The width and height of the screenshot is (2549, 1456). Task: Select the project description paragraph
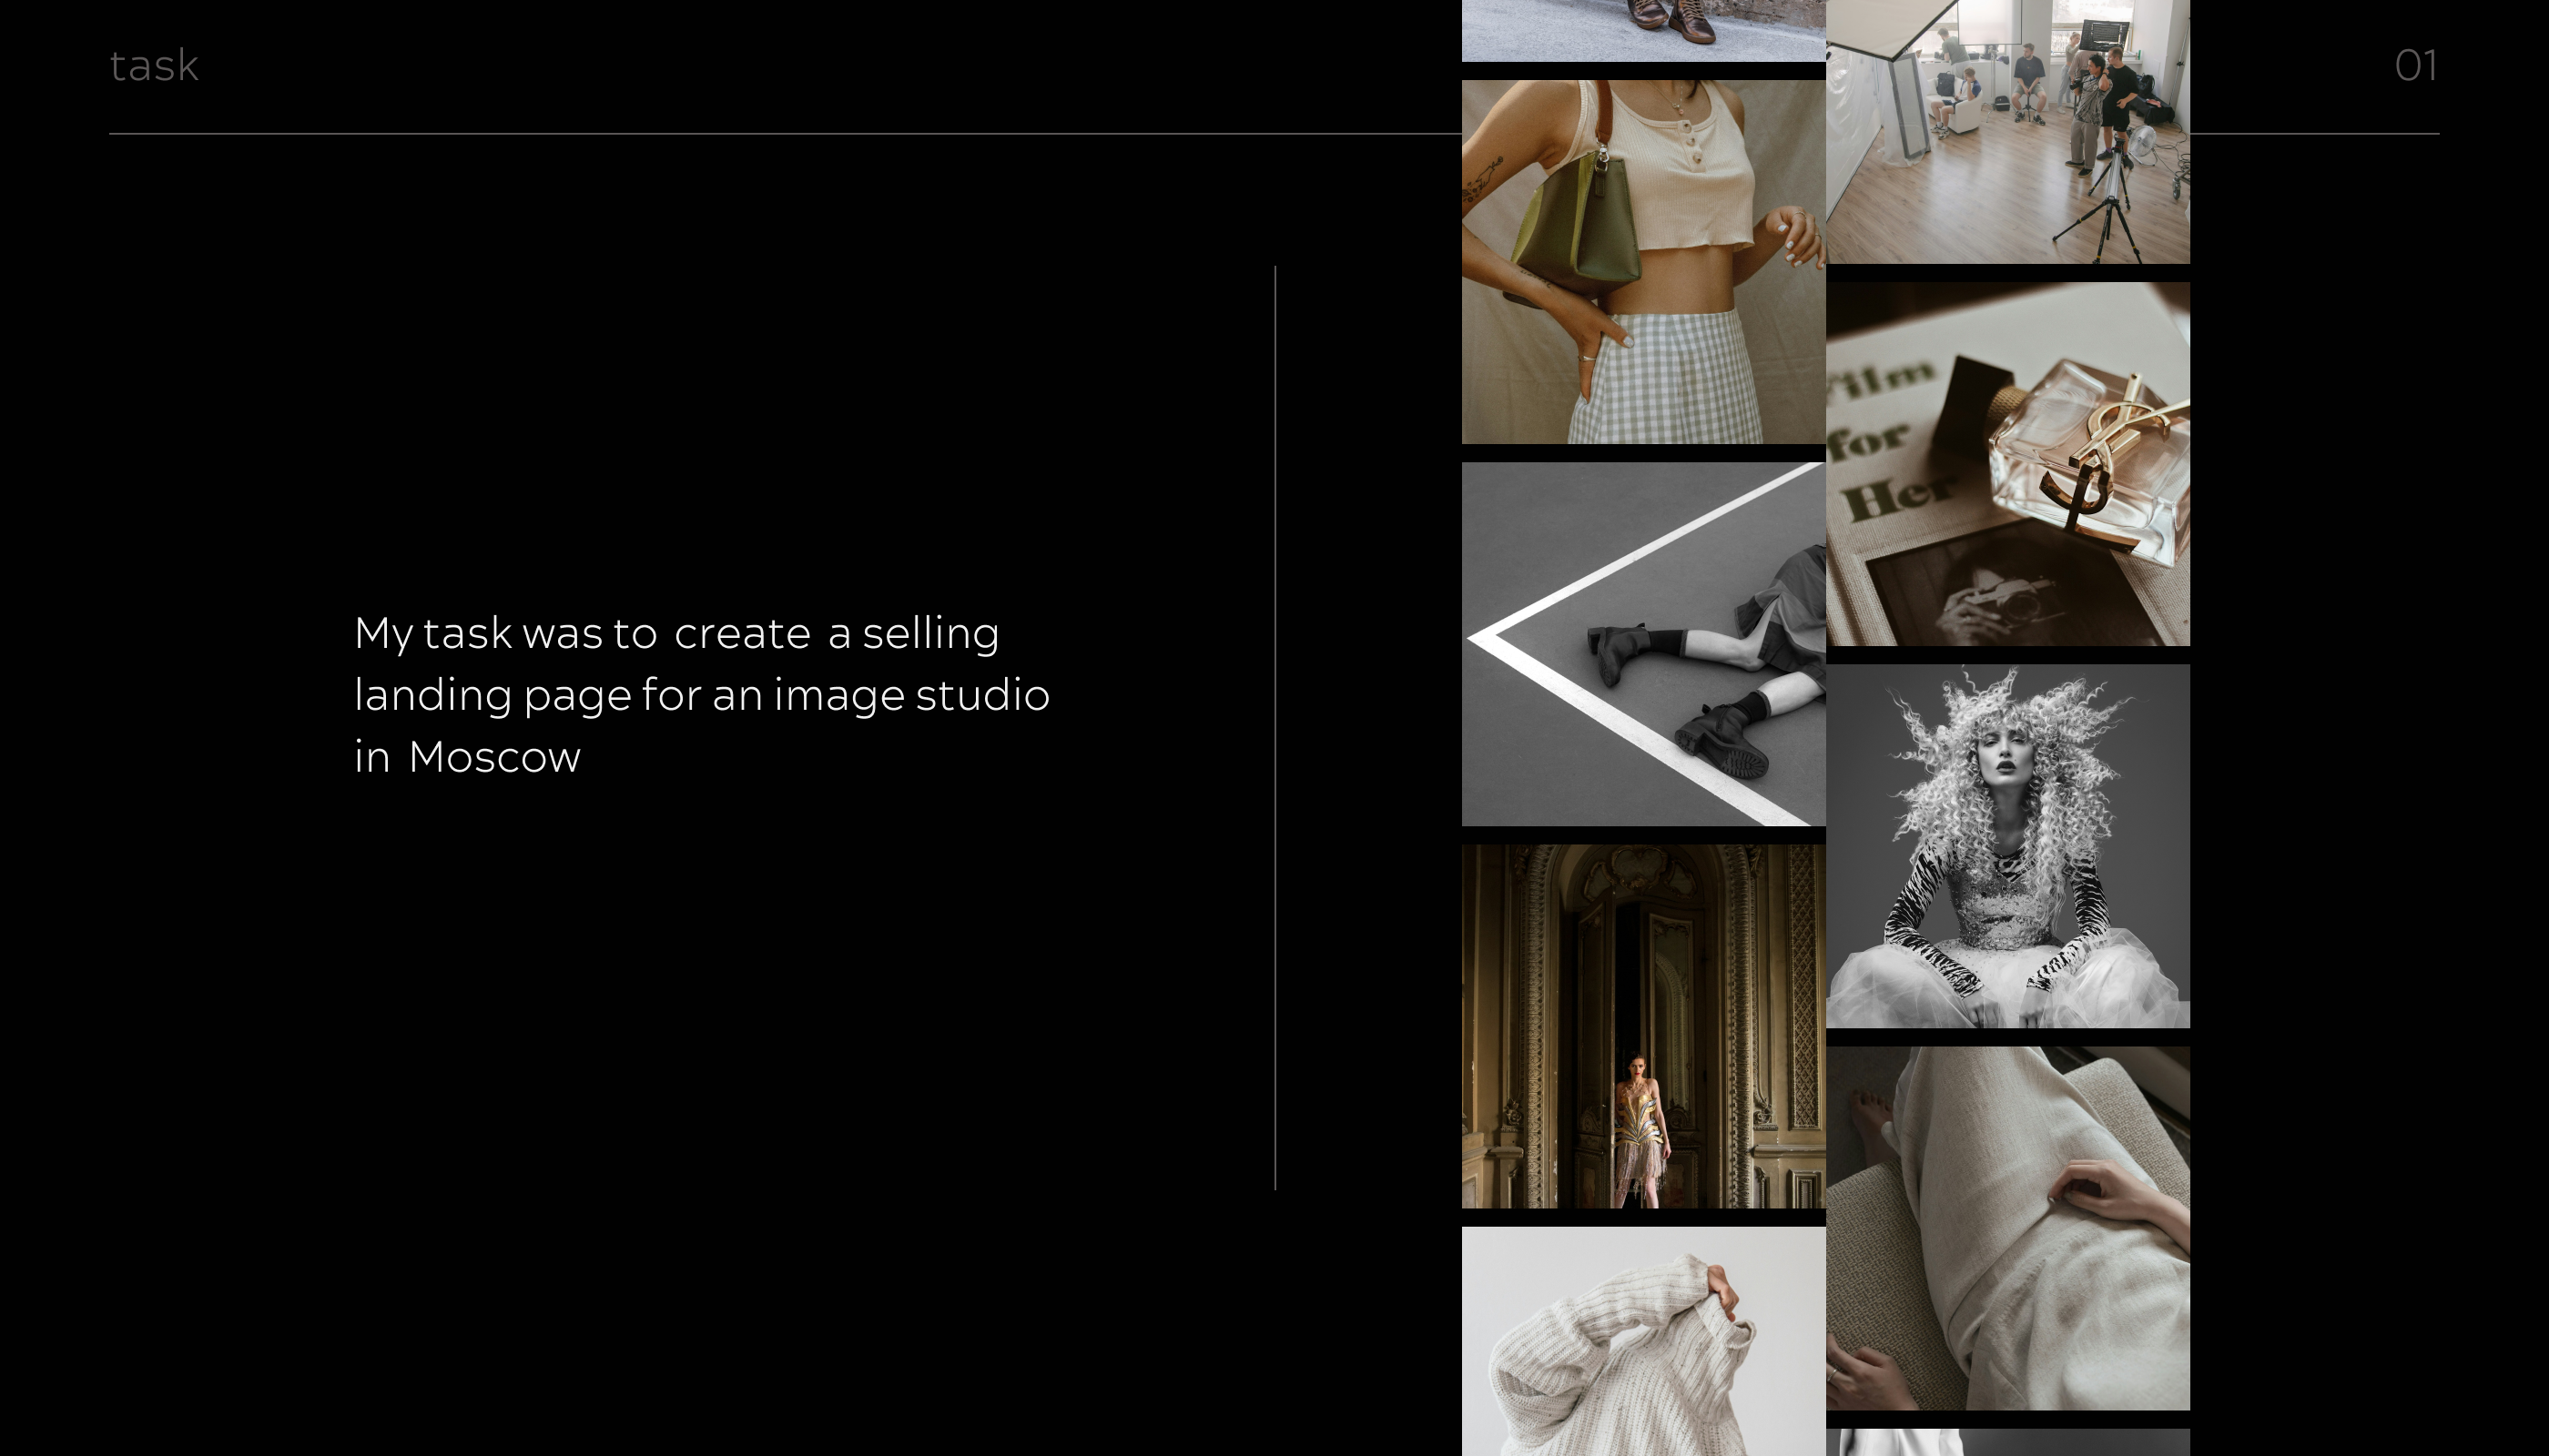[700, 695]
